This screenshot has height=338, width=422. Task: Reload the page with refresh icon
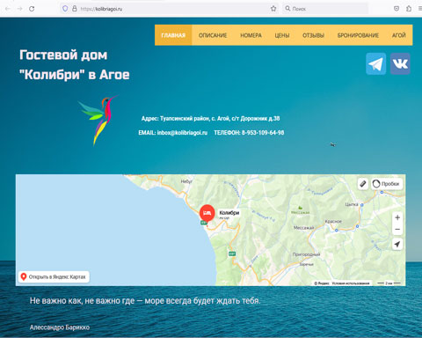(x=32, y=9)
